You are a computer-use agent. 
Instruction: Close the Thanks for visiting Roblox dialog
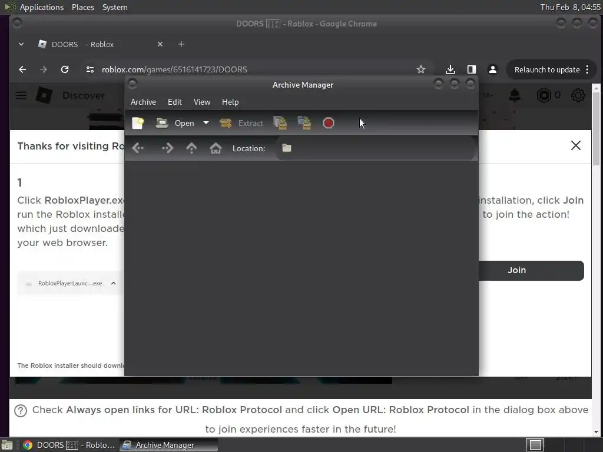[x=576, y=145]
